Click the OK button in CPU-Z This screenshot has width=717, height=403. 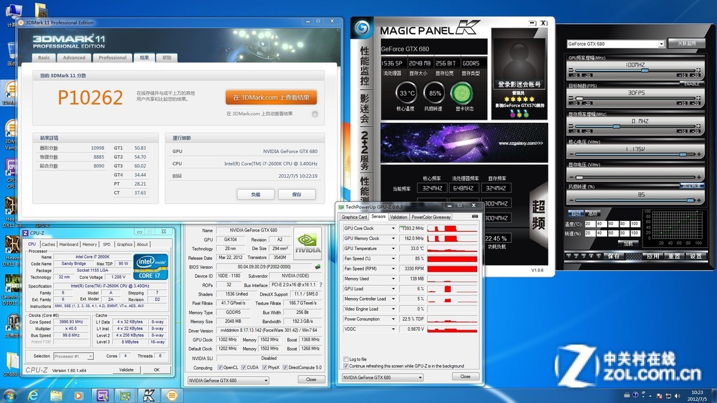click(x=157, y=370)
